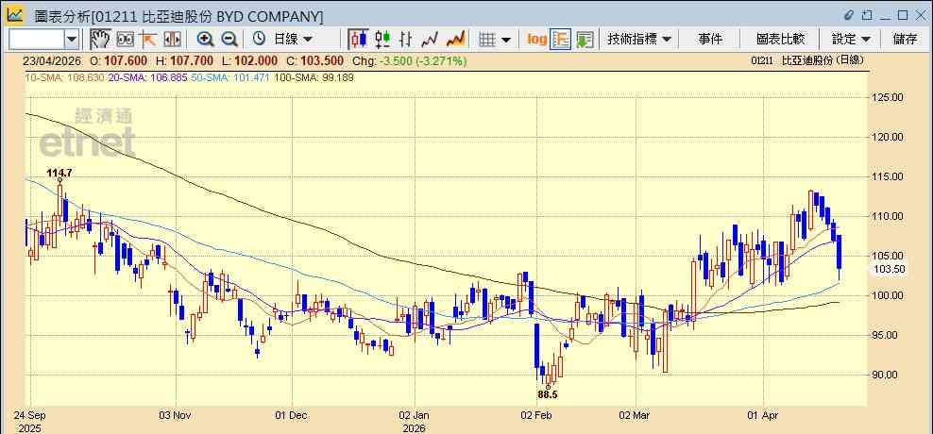Select the orange arrow pointer tool
This screenshot has width=933, height=434.
[148, 40]
